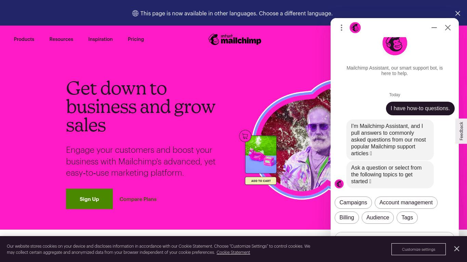
Task: Open the Inspiration navigation menu
Action: [x=101, y=39]
